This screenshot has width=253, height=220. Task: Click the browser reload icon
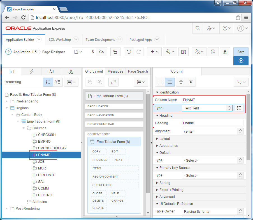point(24,17)
